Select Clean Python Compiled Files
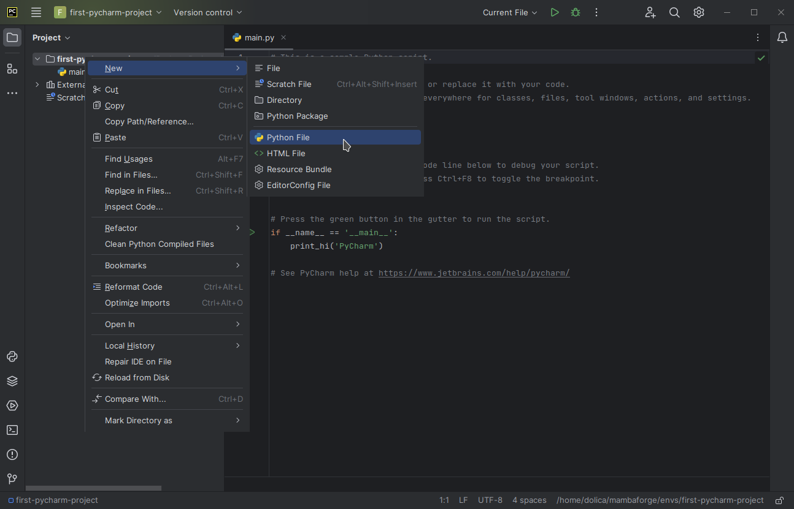The image size is (794, 509). (x=167, y=244)
